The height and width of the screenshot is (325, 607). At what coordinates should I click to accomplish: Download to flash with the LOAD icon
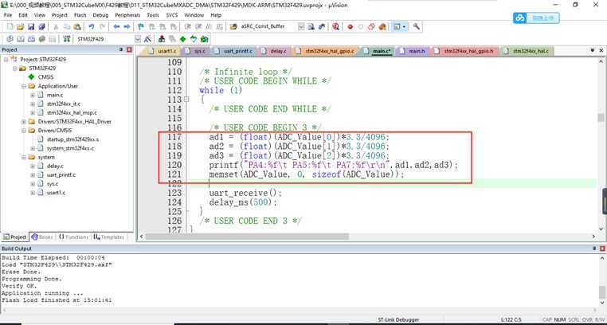point(67,39)
